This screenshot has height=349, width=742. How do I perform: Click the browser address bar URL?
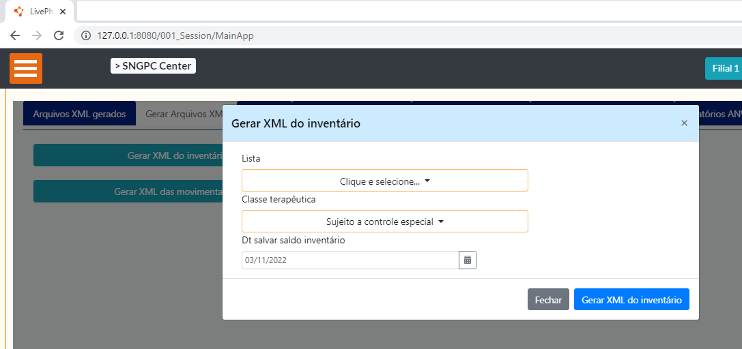175,35
